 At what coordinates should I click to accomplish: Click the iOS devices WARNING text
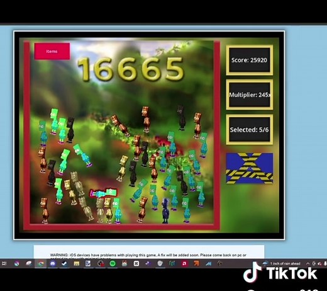(x=148, y=255)
